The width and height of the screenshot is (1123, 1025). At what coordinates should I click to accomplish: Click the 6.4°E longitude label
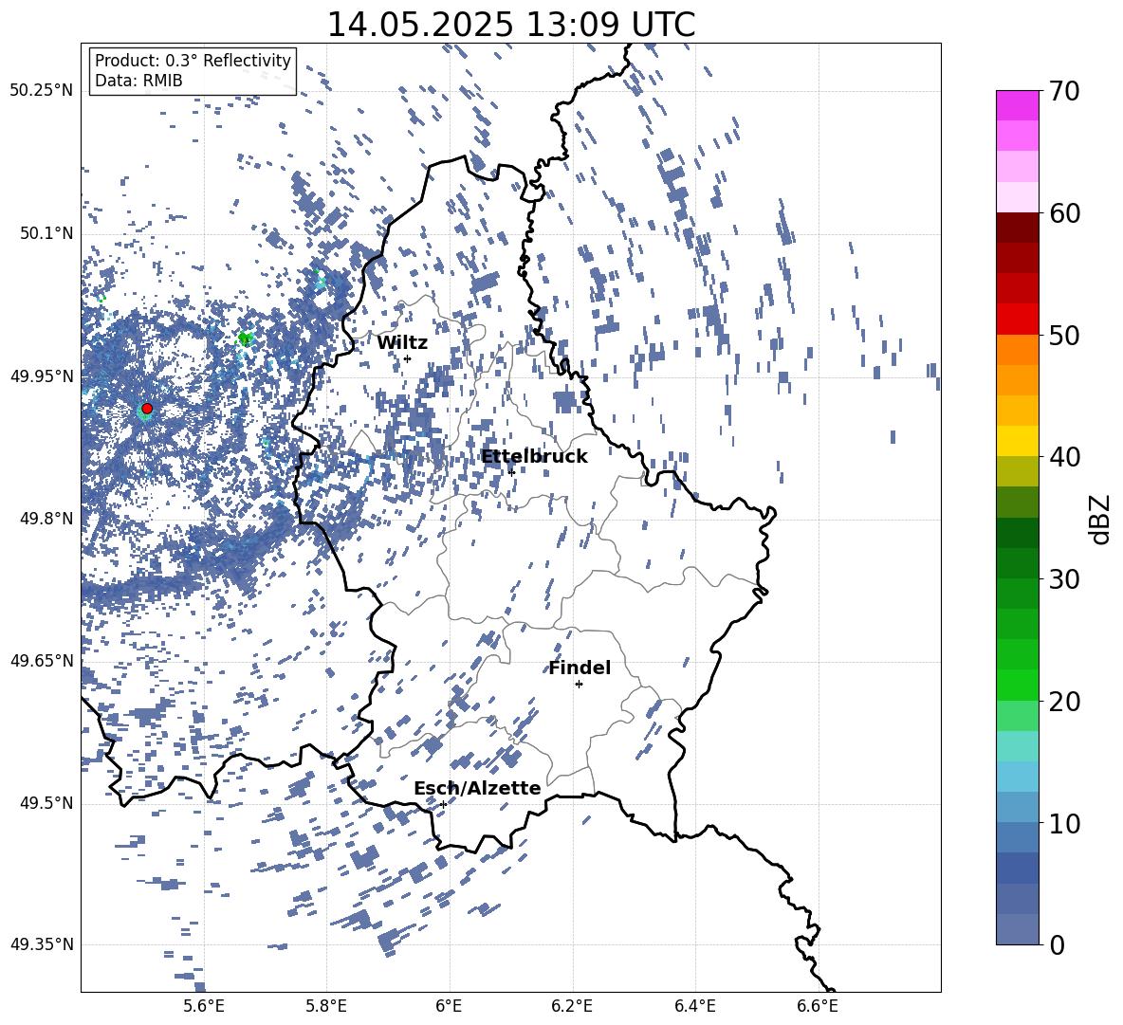695,1006
